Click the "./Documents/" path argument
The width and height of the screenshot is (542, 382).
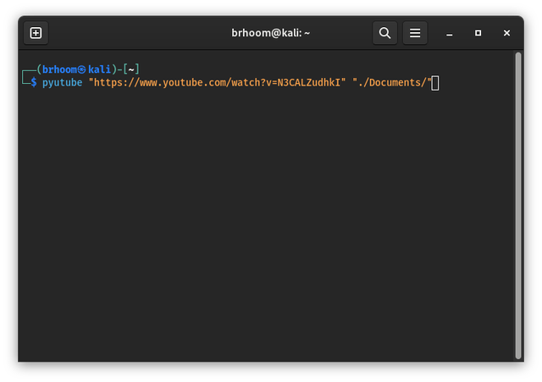[x=392, y=82]
